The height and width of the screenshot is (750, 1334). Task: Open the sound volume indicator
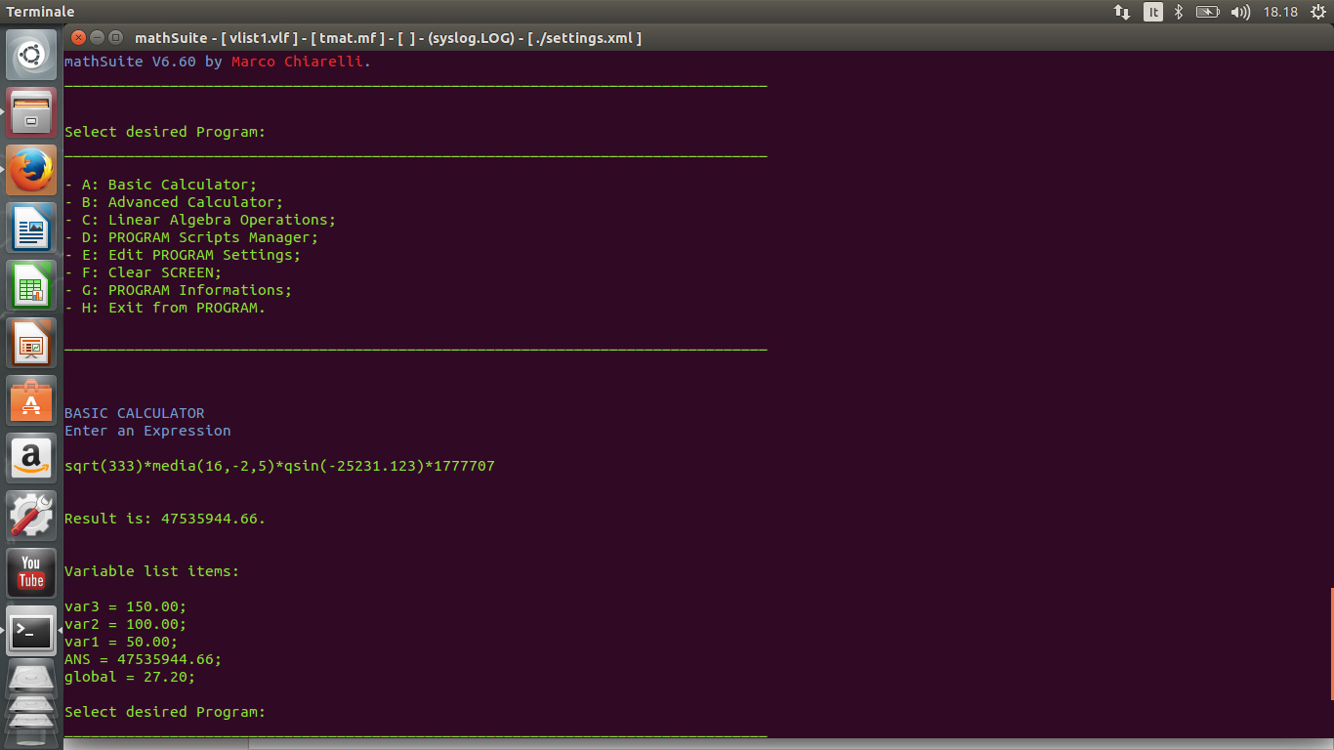(1240, 12)
